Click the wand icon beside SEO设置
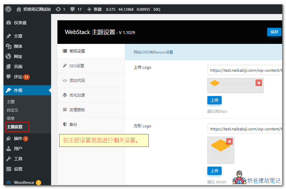 (x=65, y=66)
